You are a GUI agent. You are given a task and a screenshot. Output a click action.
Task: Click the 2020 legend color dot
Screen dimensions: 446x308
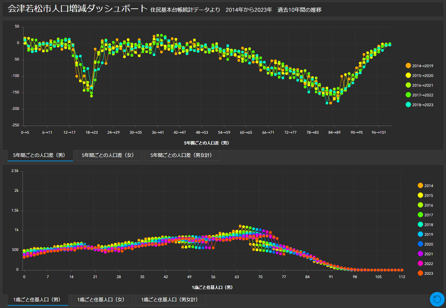pos(420,244)
